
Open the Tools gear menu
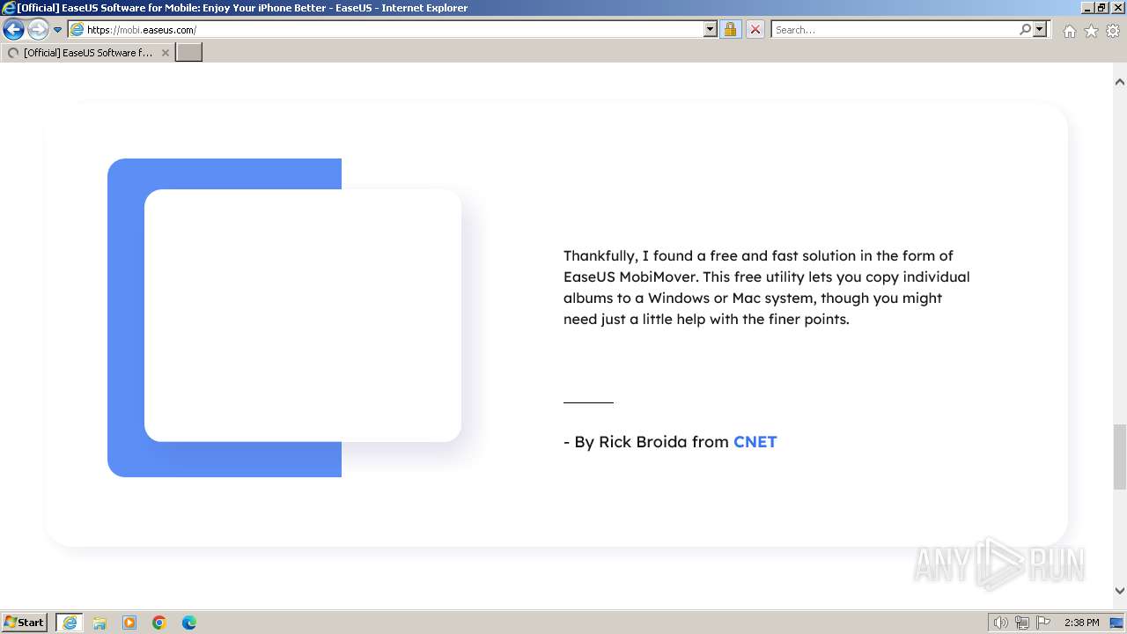pos(1113,31)
